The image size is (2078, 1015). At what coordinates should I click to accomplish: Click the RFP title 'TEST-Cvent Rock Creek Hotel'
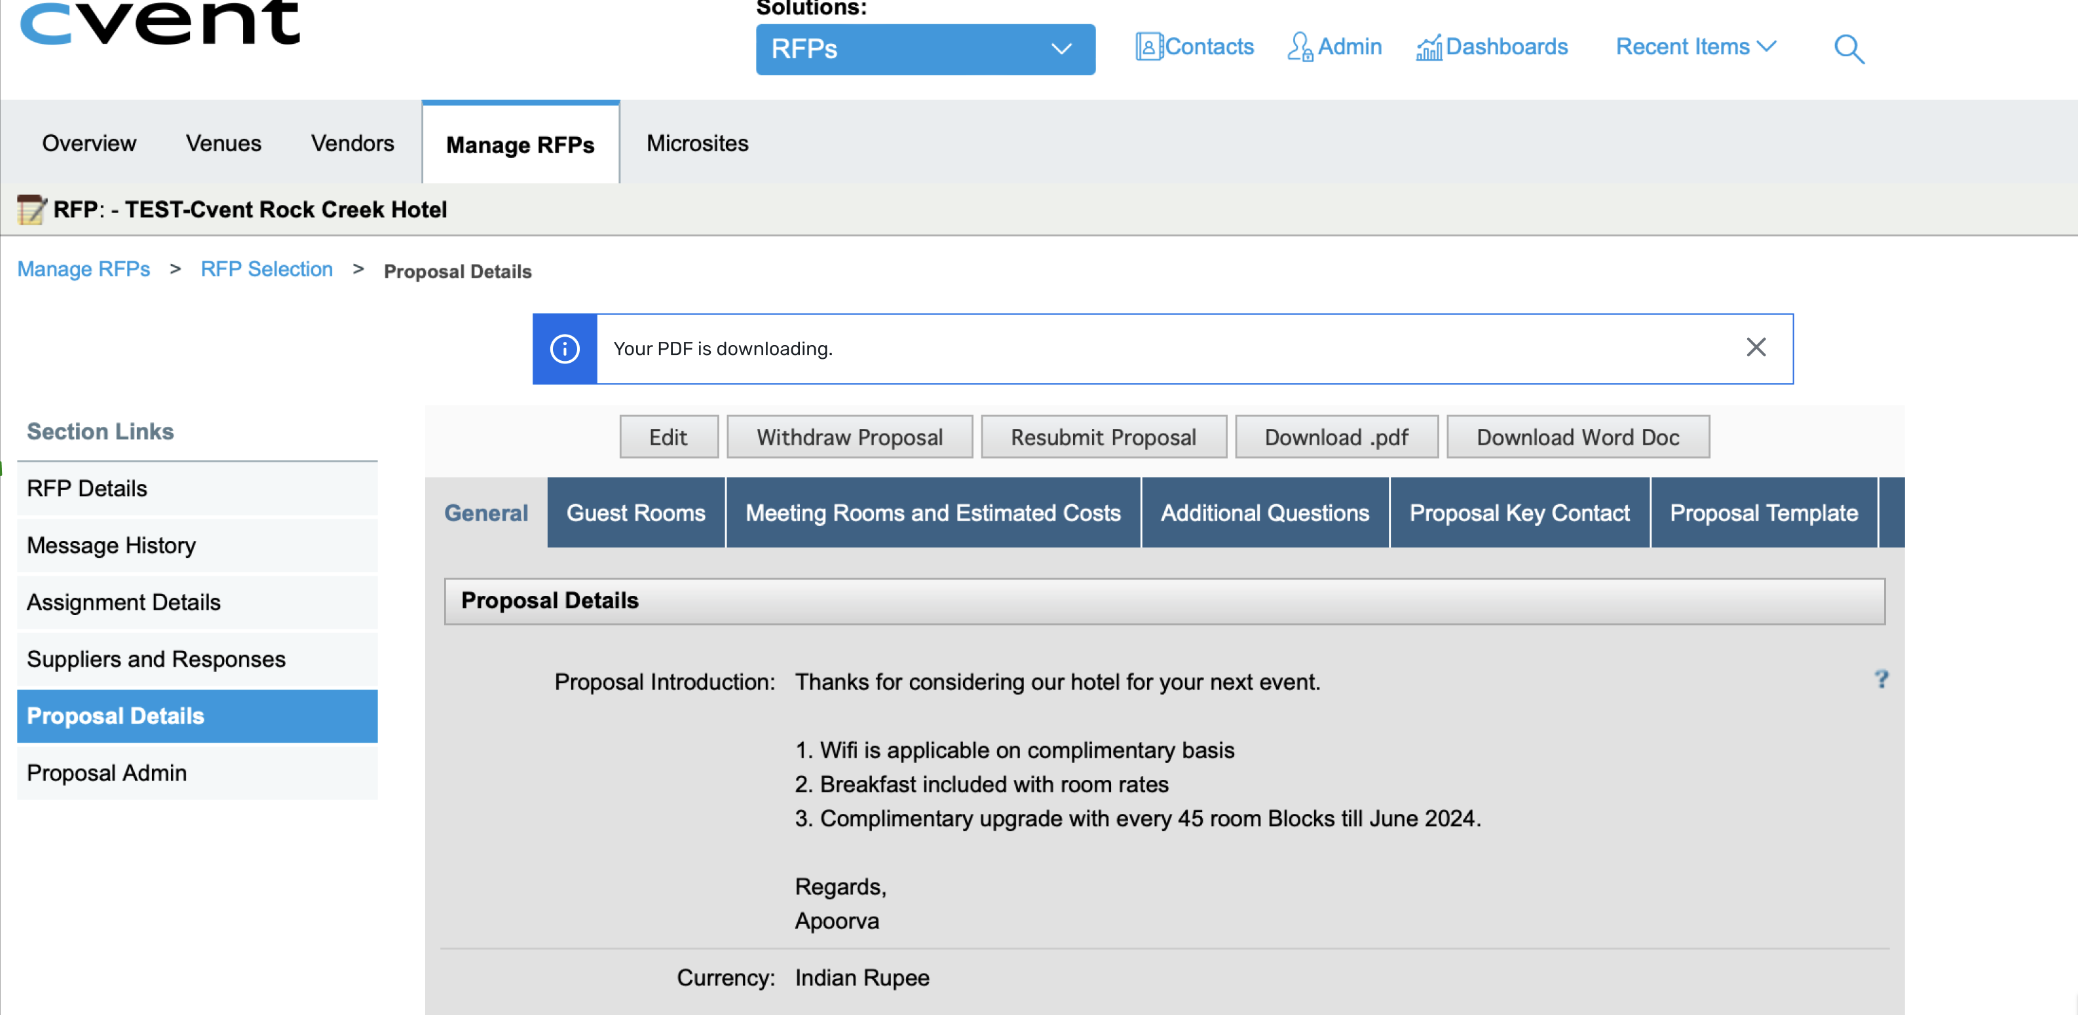(286, 210)
